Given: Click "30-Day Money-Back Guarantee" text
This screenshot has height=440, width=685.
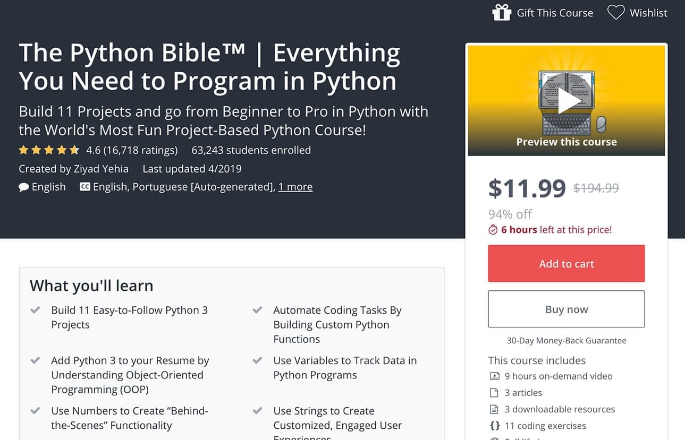Looking at the screenshot, I should point(566,341).
